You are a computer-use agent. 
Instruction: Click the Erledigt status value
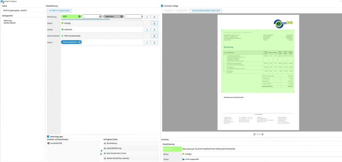(x=67, y=23)
